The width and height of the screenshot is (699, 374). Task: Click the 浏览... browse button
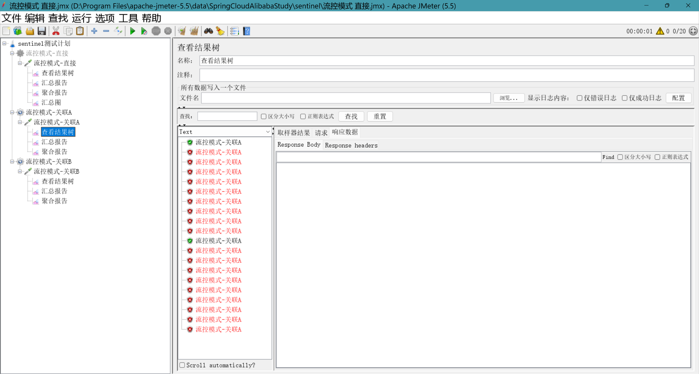(508, 98)
